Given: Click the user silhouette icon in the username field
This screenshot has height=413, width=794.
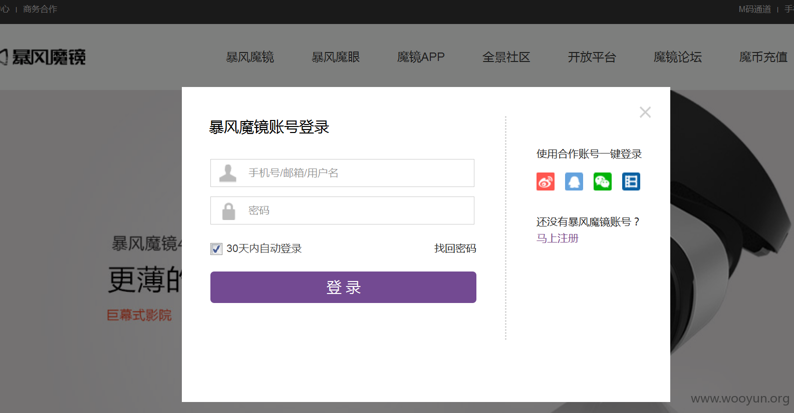Looking at the screenshot, I should pos(228,173).
